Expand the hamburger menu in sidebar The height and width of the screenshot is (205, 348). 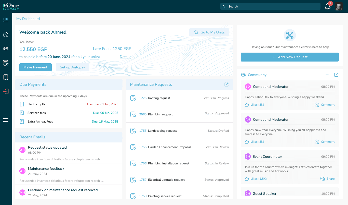click(6, 120)
